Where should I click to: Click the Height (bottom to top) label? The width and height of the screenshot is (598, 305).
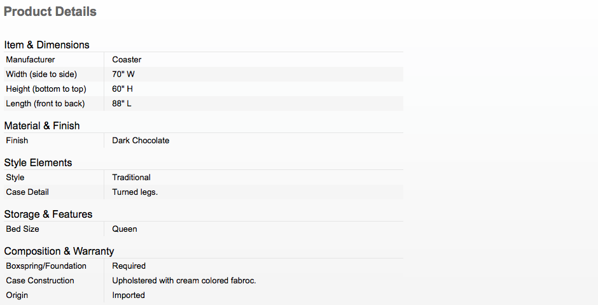tap(46, 89)
